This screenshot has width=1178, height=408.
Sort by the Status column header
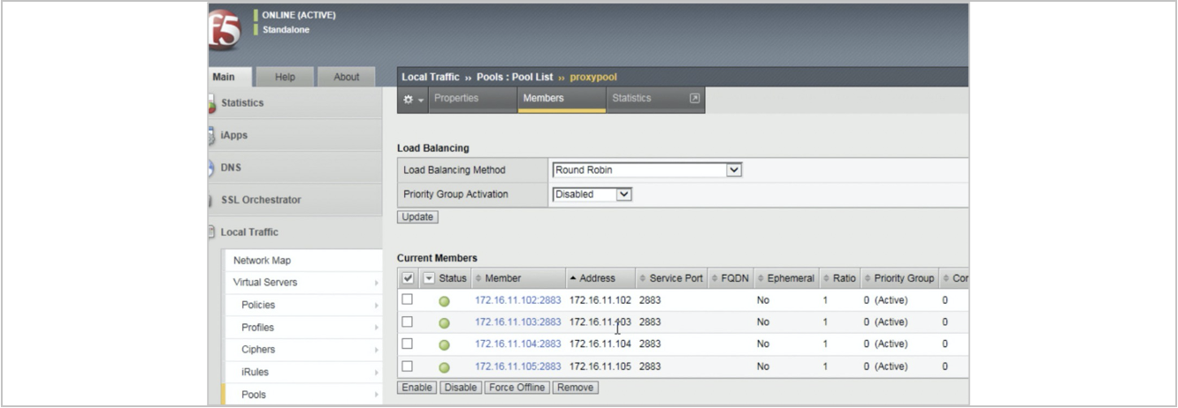453,278
